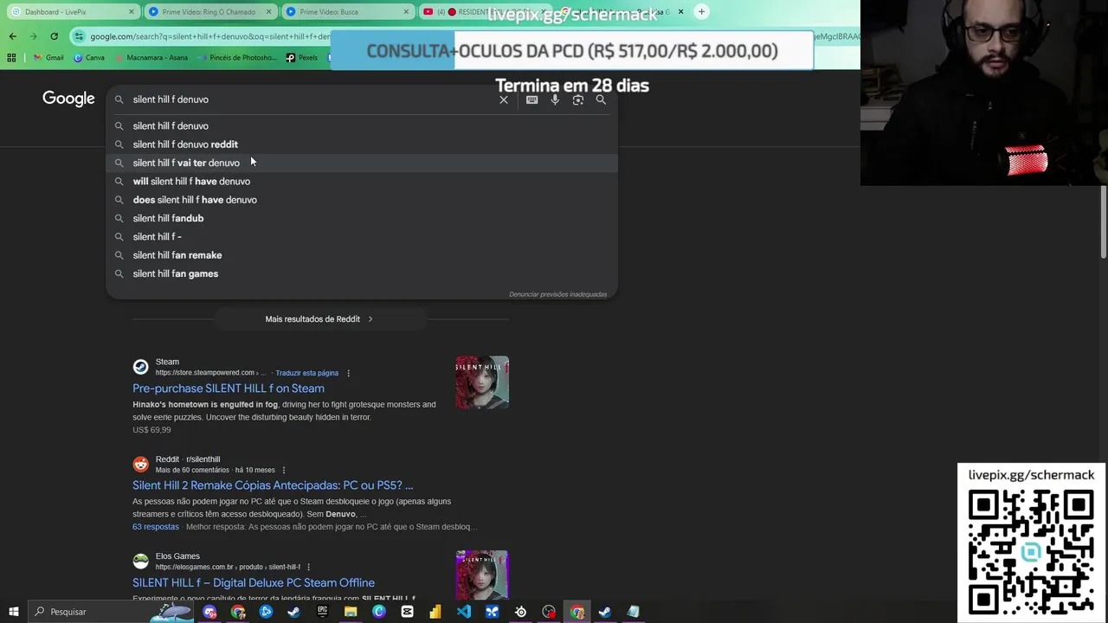
Task: Open File Explorer from the taskbar
Action: coord(351,612)
